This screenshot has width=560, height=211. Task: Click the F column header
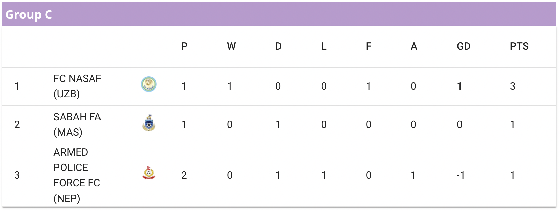(x=369, y=46)
